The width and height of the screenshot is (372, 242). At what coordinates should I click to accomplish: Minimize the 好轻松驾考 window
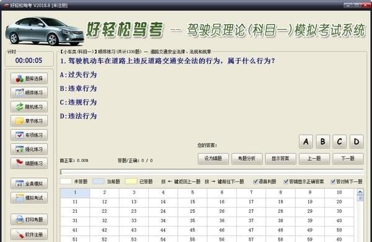coord(348,5)
